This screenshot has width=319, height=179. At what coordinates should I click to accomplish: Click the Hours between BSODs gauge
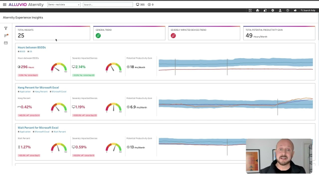59,68
